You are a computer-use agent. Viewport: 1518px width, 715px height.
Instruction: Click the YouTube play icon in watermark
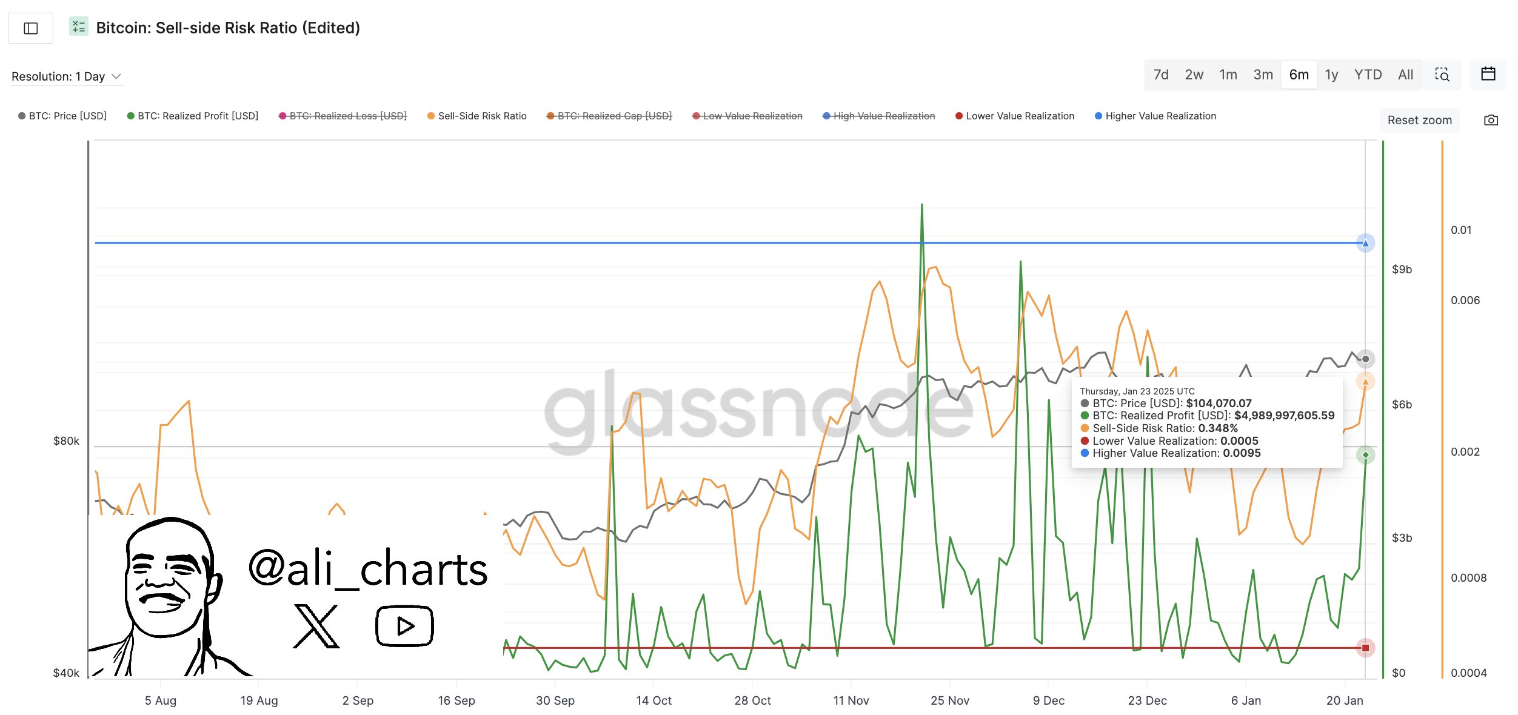[404, 625]
